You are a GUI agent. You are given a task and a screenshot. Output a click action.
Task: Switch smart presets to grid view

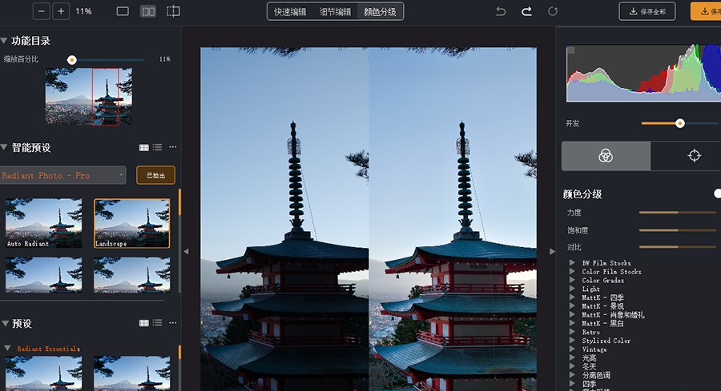tap(144, 147)
